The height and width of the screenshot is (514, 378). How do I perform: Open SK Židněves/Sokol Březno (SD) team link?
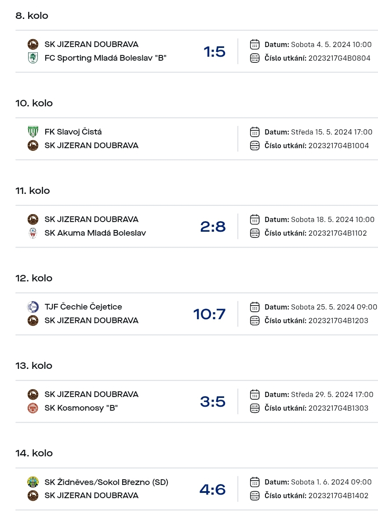coord(106,482)
